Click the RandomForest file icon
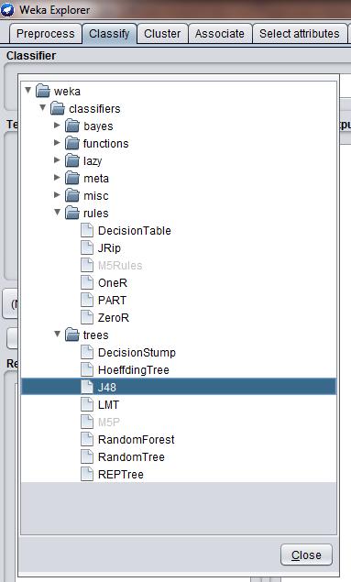This screenshot has height=582, width=351. click(x=87, y=439)
